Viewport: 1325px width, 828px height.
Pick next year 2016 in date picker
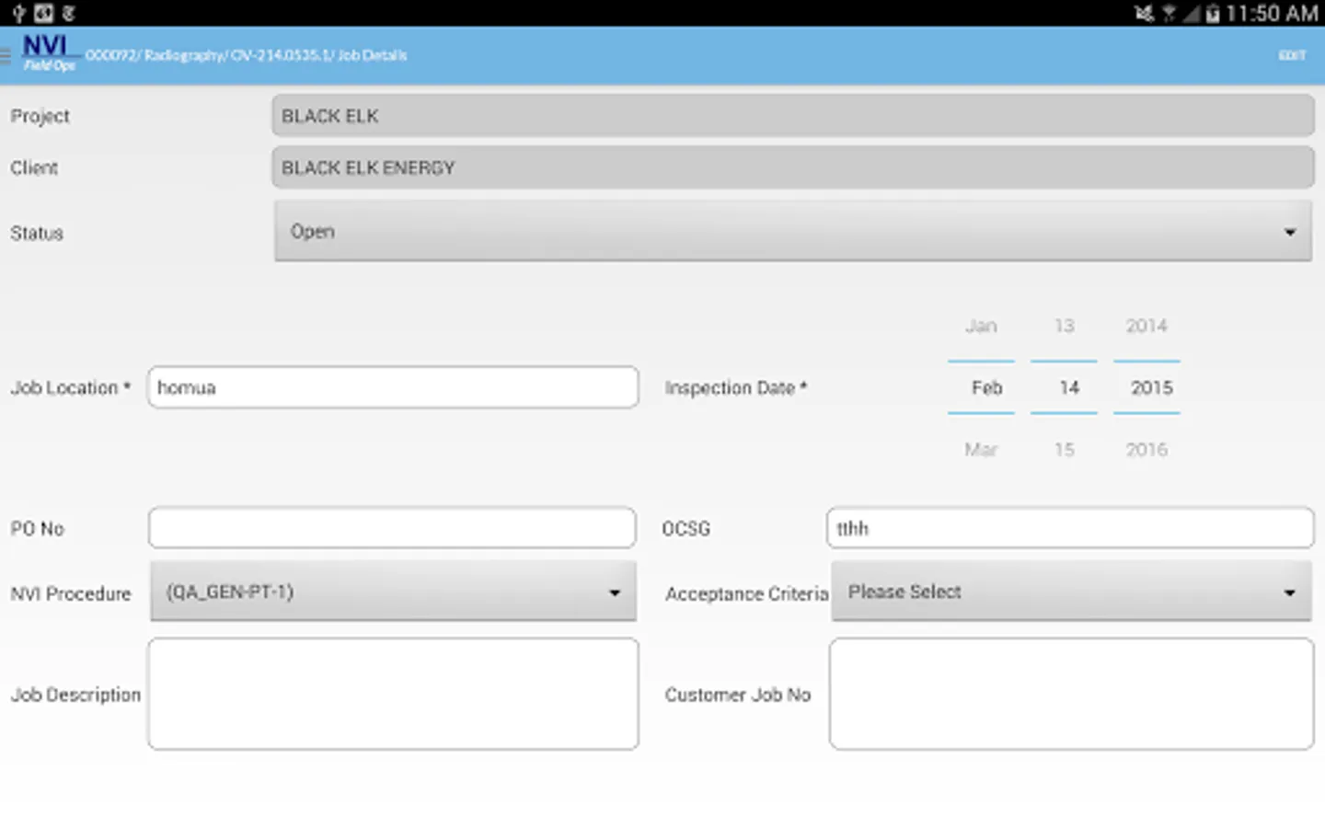coord(1146,450)
